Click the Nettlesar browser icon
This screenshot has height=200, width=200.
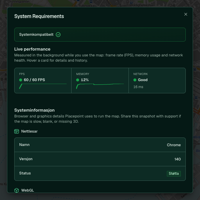pyautogui.click(x=17, y=131)
